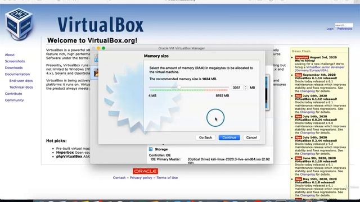The width and height of the screenshot is (360, 202).
Task: Click the Controller: IDE row
Action: pyautogui.click(x=160, y=155)
